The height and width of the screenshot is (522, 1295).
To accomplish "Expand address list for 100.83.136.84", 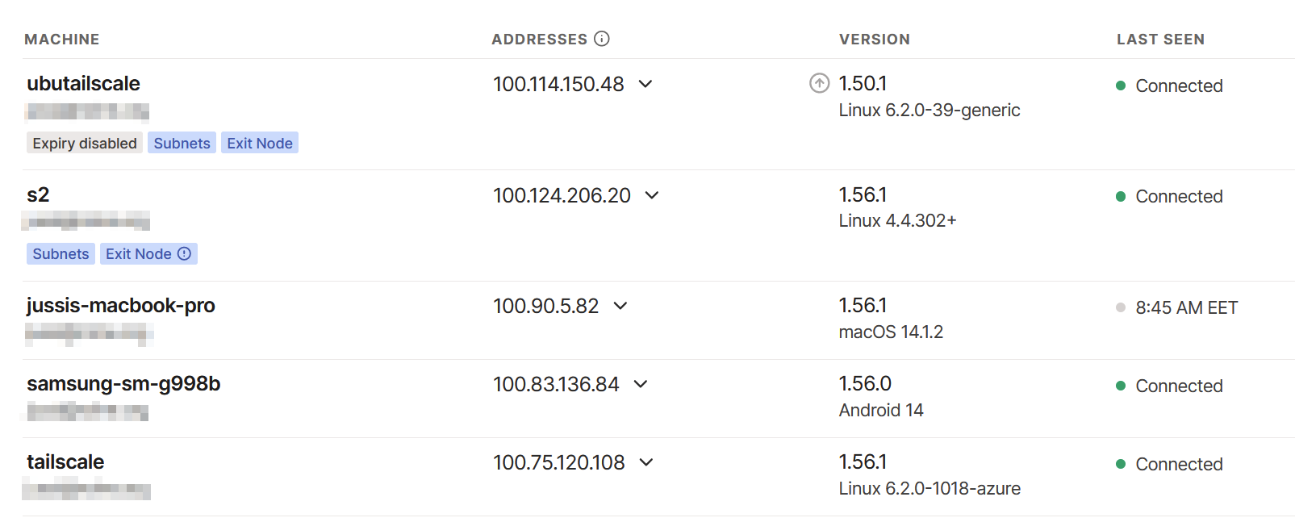I will [x=641, y=384].
